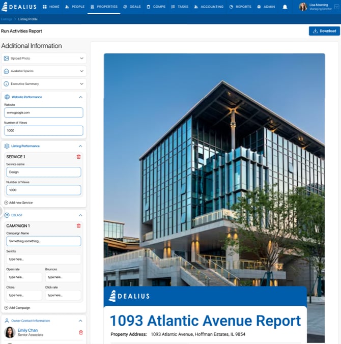Open the notifications bell
The width and height of the screenshot is (341, 344).
click(x=285, y=7)
